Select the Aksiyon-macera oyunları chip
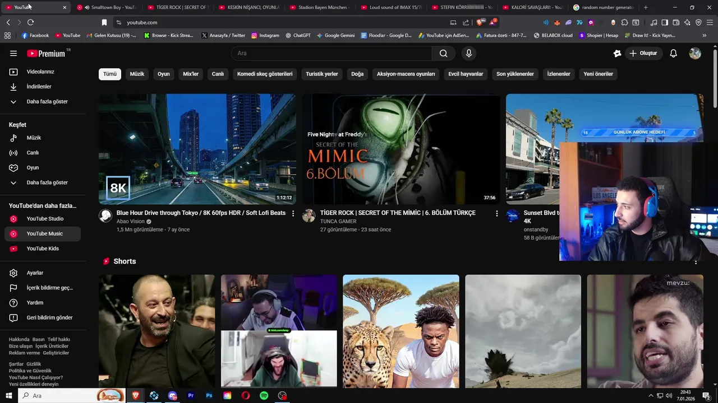This screenshot has width=718, height=403. pos(406,74)
